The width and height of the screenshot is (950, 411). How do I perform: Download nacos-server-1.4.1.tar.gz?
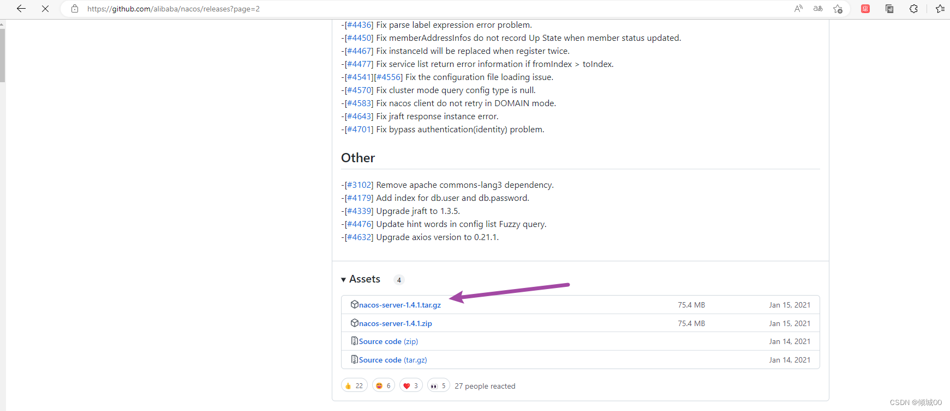(400, 305)
